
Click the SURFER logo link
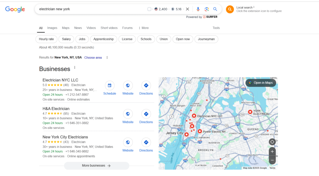tap(210, 17)
